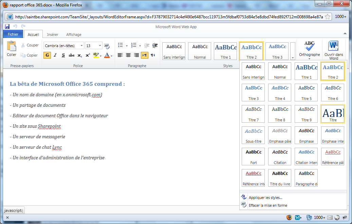Choose the Titre 7 style in gallery

coord(254,114)
